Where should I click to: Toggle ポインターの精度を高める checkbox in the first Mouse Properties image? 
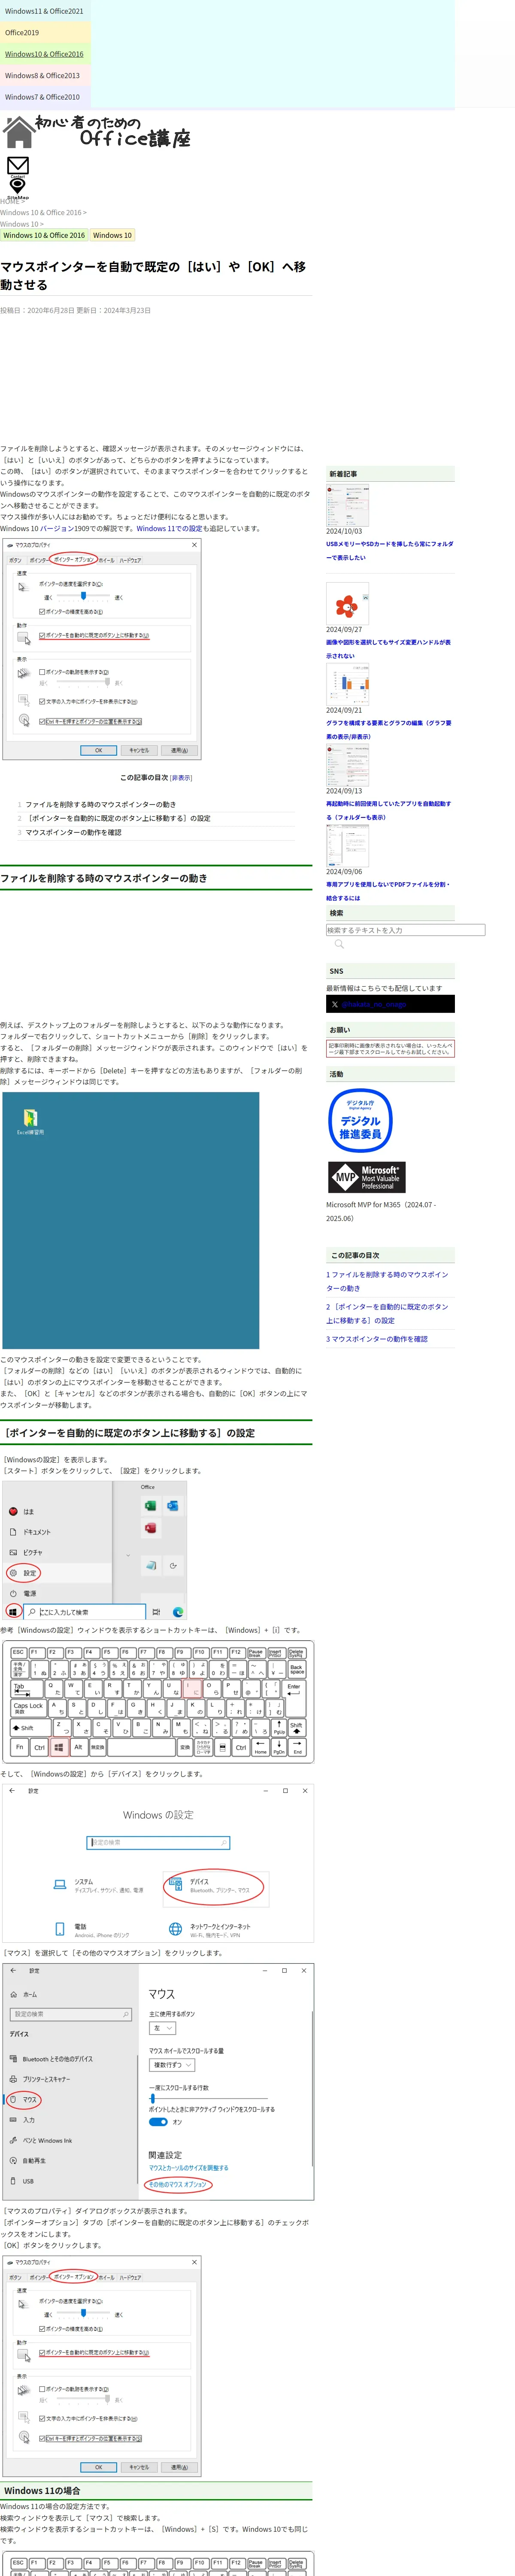42,612
